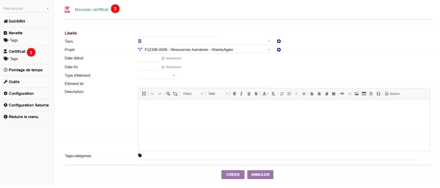Justify the text
This screenshot has width=440, height=188.
tap(333, 94)
